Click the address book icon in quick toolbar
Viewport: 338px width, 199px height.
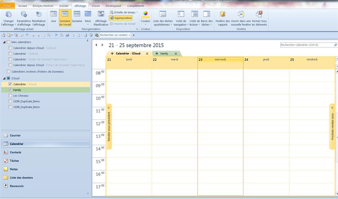point(67,35)
